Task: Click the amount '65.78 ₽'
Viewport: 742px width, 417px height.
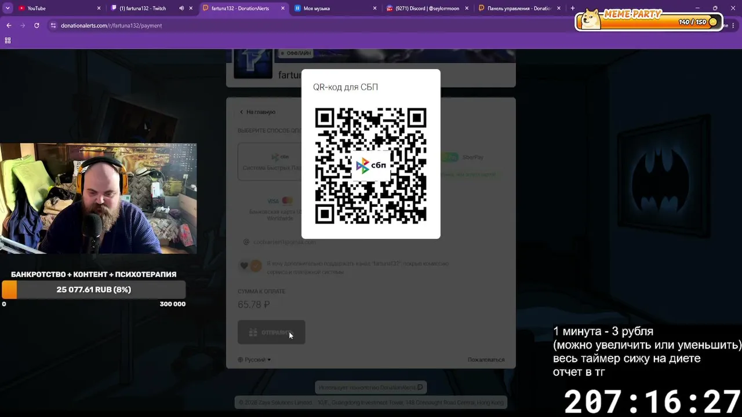Action: (x=254, y=305)
